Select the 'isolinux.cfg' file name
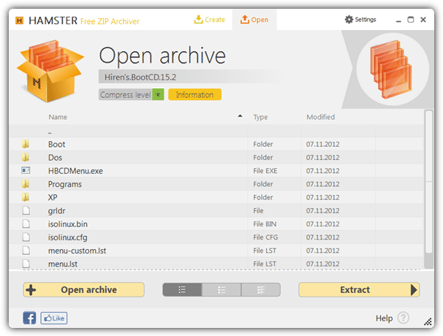The image size is (443, 336). point(67,237)
